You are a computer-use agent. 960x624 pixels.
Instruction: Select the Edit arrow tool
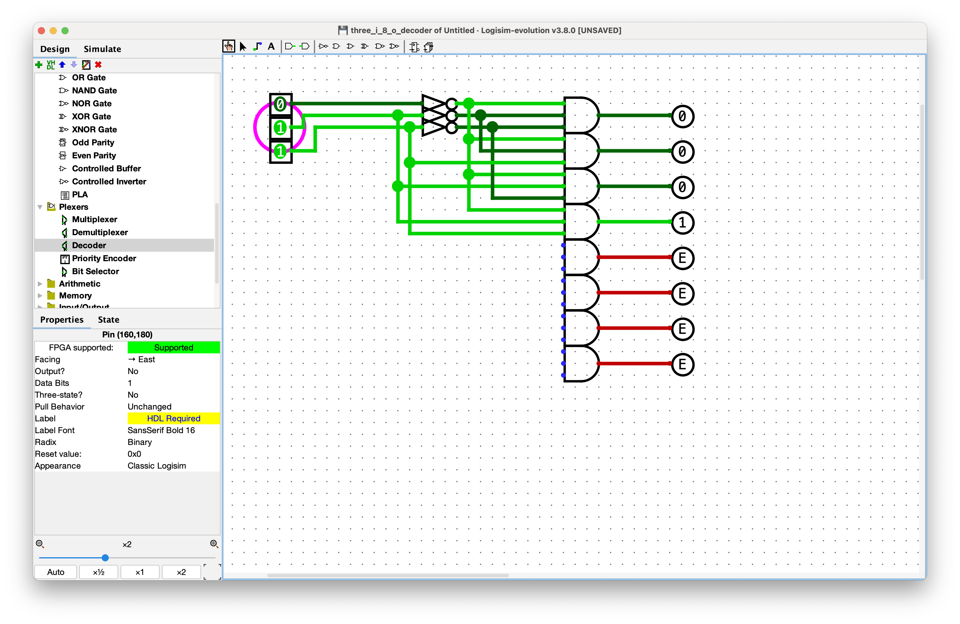[243, 47]
